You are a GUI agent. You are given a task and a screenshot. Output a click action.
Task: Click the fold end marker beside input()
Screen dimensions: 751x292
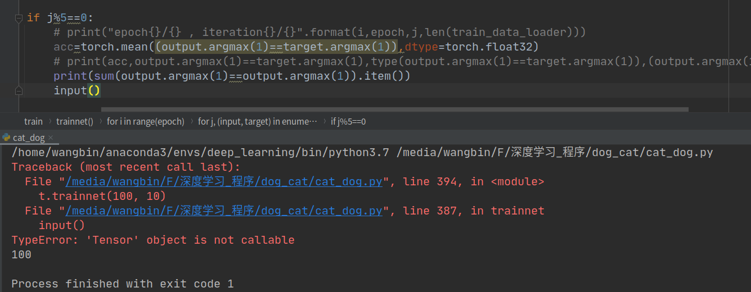point(18,91)
